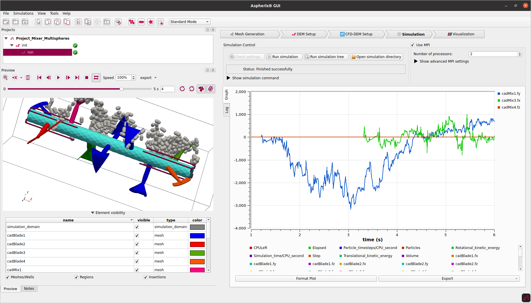Uncheck the Use MPI checkbox

412,45
